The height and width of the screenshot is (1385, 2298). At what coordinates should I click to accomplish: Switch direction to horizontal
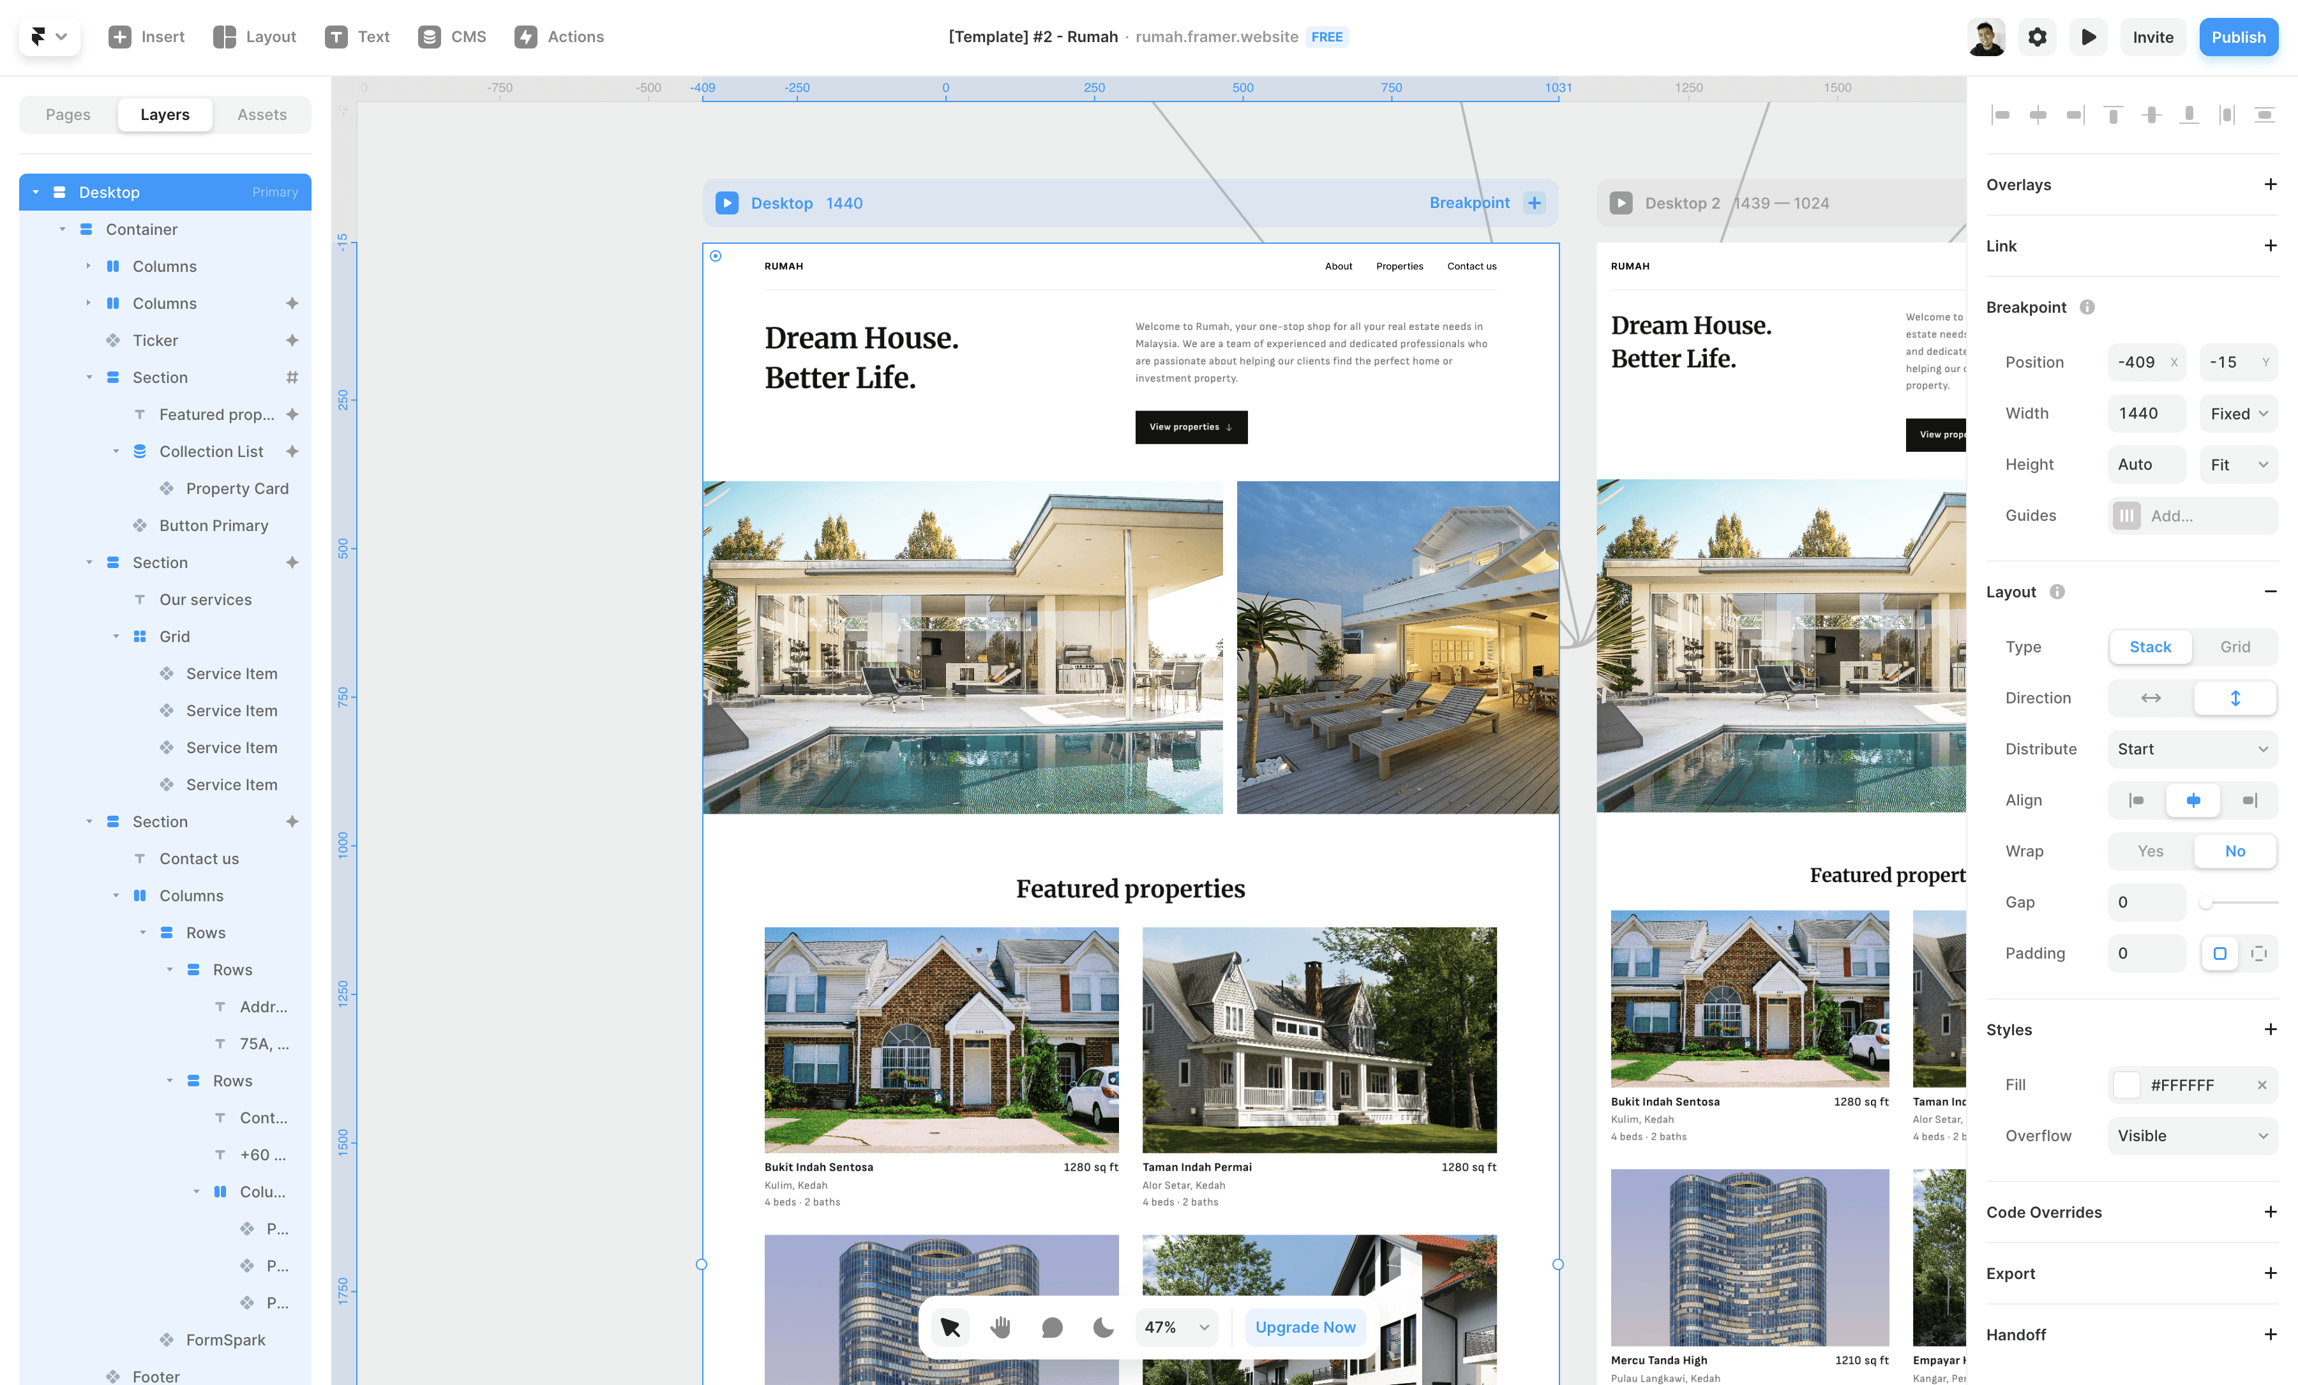tap(2151, 698)
